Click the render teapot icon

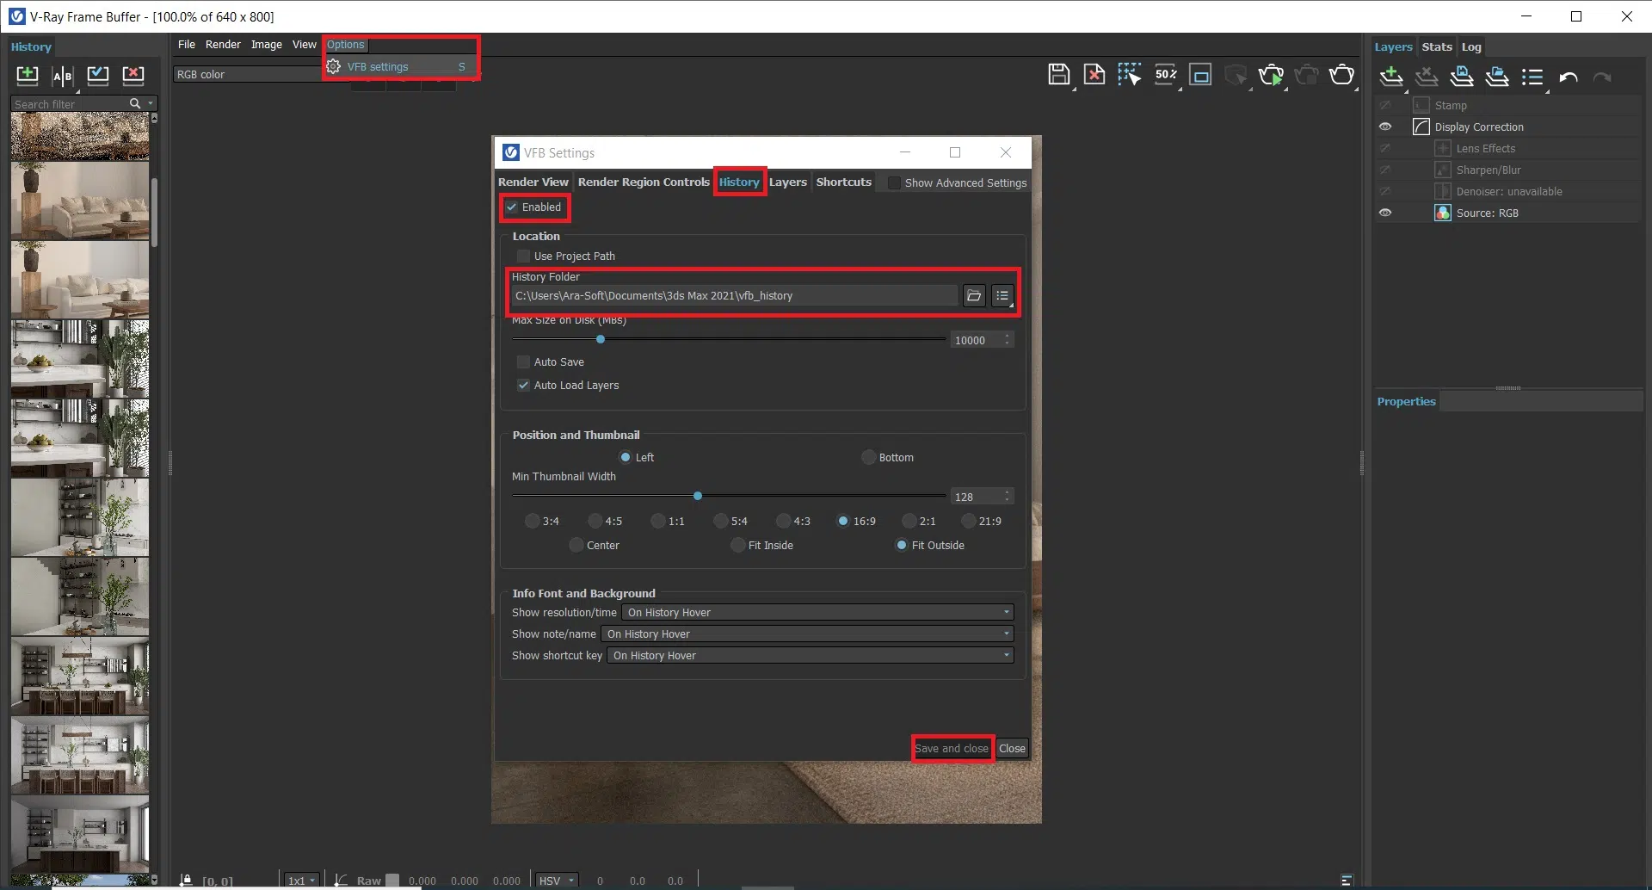coord(1341,75)
